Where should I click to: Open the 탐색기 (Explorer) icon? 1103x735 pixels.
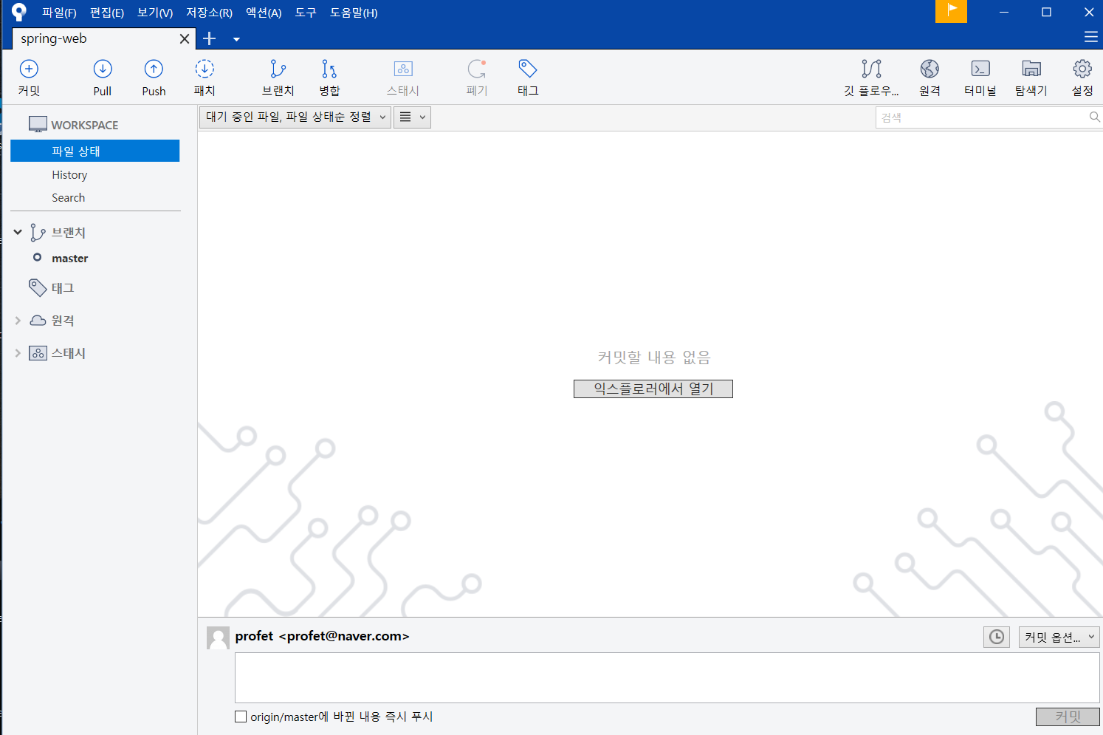[1031, 69]
